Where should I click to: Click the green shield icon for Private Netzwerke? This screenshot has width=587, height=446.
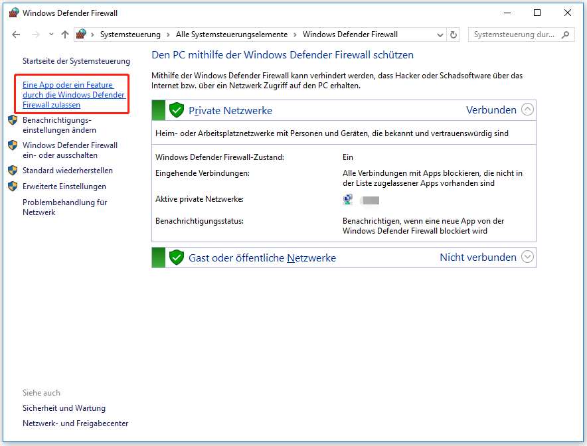[176, 110]
